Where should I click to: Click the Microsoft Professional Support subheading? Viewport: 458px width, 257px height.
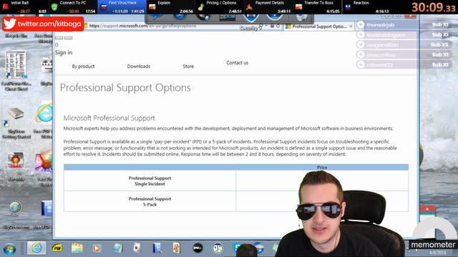click(x=109, y=118)
